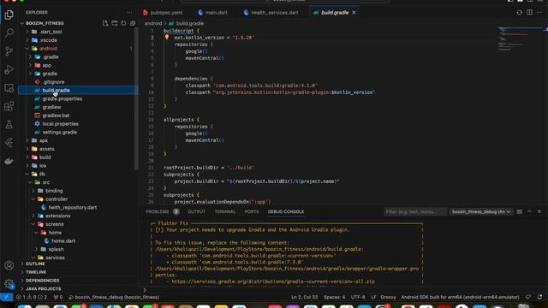
Task: Close the build.gradle tab
Action: (x=354, y=13)
